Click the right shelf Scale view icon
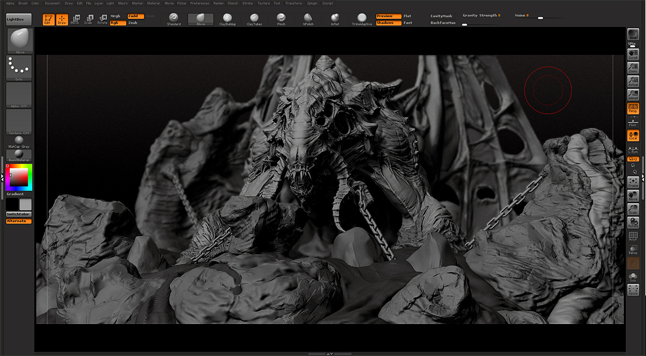The width and height of the screenshot is (646, 356). coord(633,208)
